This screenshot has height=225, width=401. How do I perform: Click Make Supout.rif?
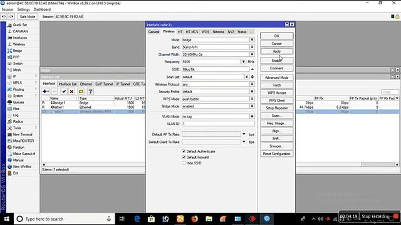(x=24, y=154)
